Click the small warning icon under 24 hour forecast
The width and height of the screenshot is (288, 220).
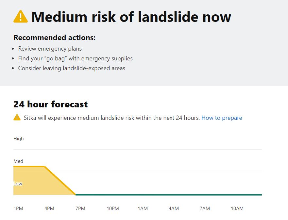(x=17, y=118)
